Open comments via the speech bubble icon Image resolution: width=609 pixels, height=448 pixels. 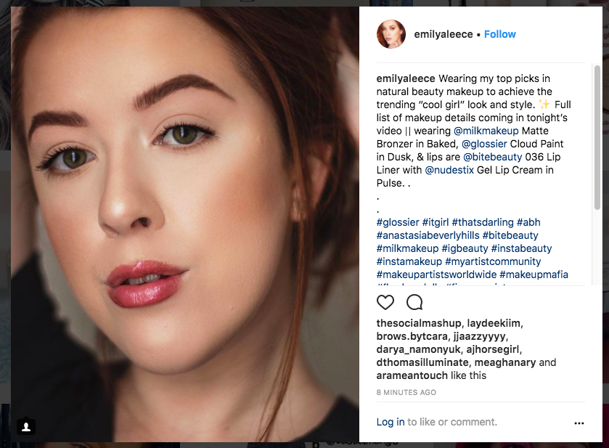coord(414,302)
